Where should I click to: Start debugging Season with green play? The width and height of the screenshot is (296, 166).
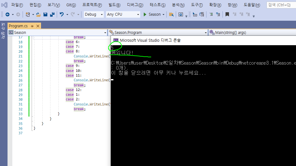[x=145, y=14]
